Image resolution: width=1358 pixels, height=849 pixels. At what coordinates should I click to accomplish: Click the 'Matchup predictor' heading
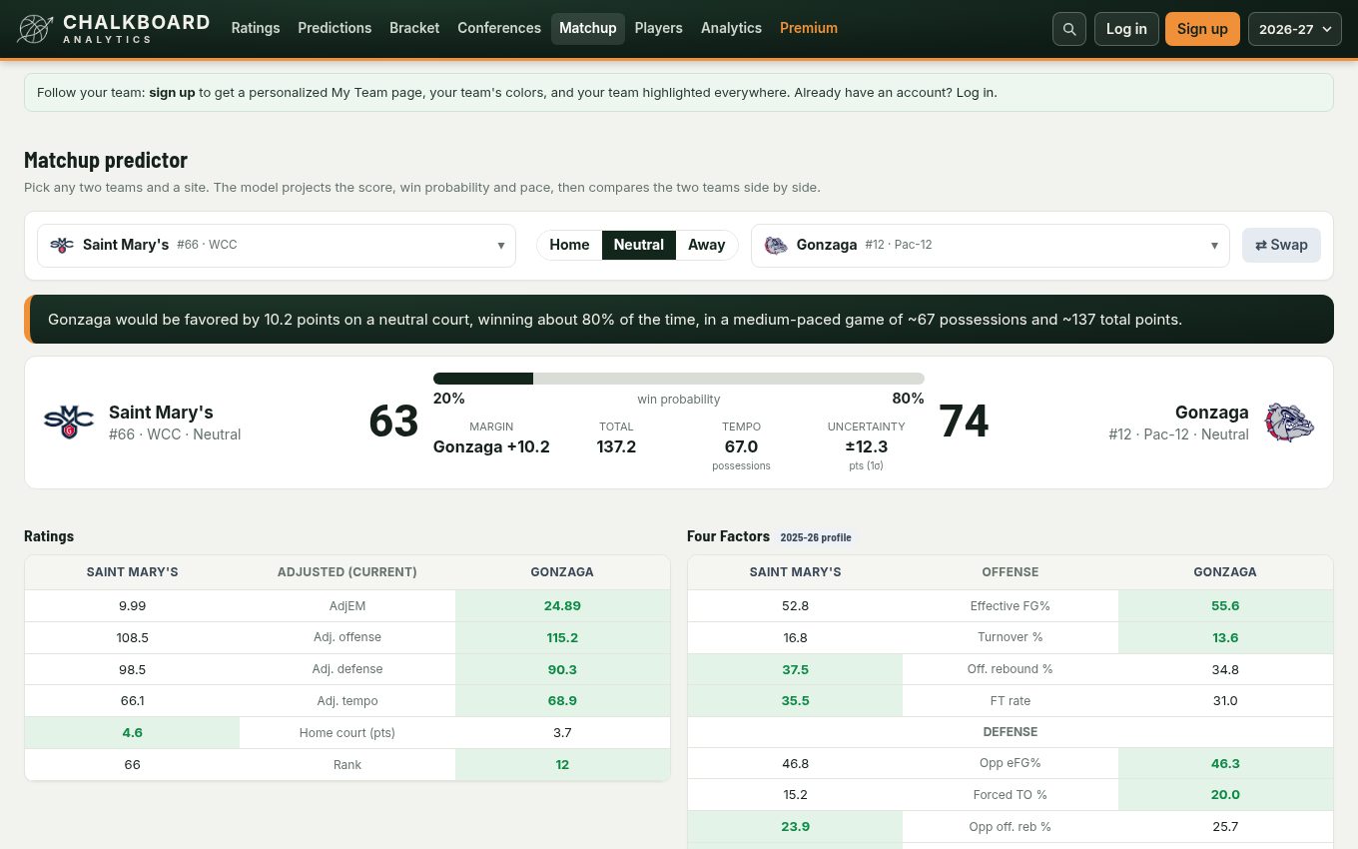tap(106, 160)
